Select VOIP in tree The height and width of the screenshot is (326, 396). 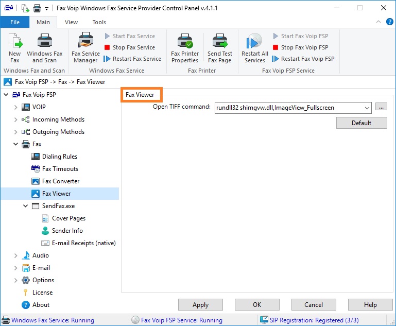39,107
